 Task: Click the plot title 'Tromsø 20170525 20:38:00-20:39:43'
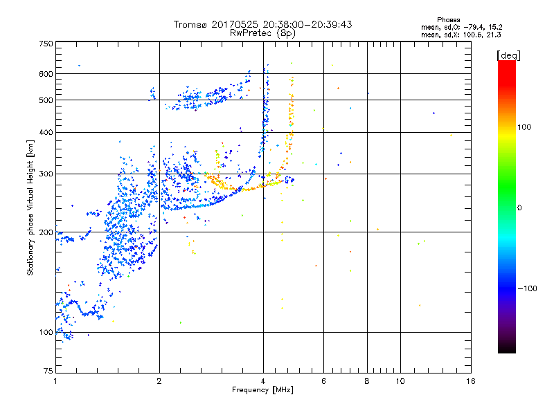[x=262, y=24]
